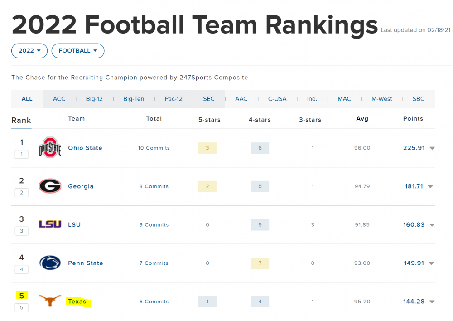Screen dimensions: 453x321
Task: Open the FOOTBALL sport dropdown
Action: point(78,51)
